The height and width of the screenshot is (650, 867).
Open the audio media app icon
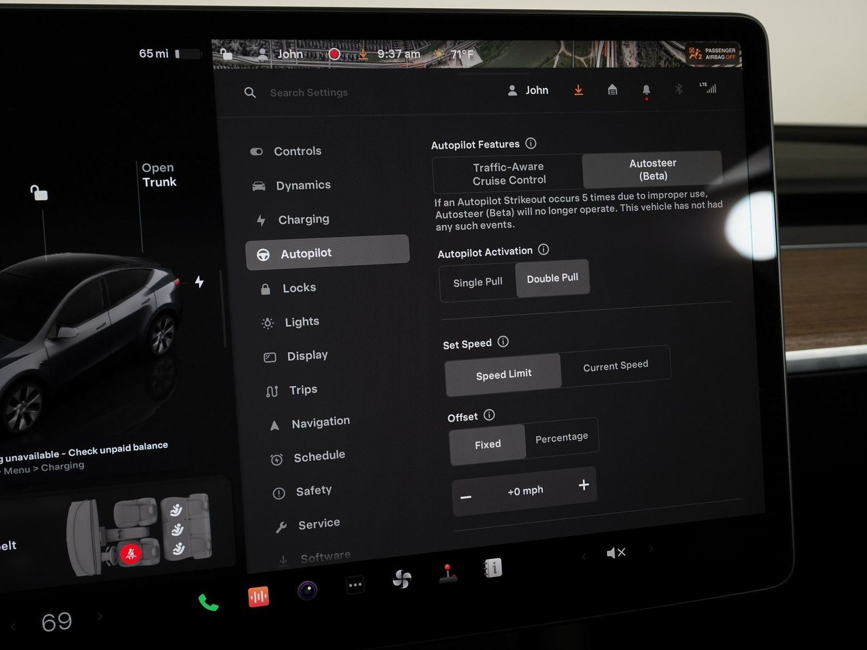click(258, 597)
